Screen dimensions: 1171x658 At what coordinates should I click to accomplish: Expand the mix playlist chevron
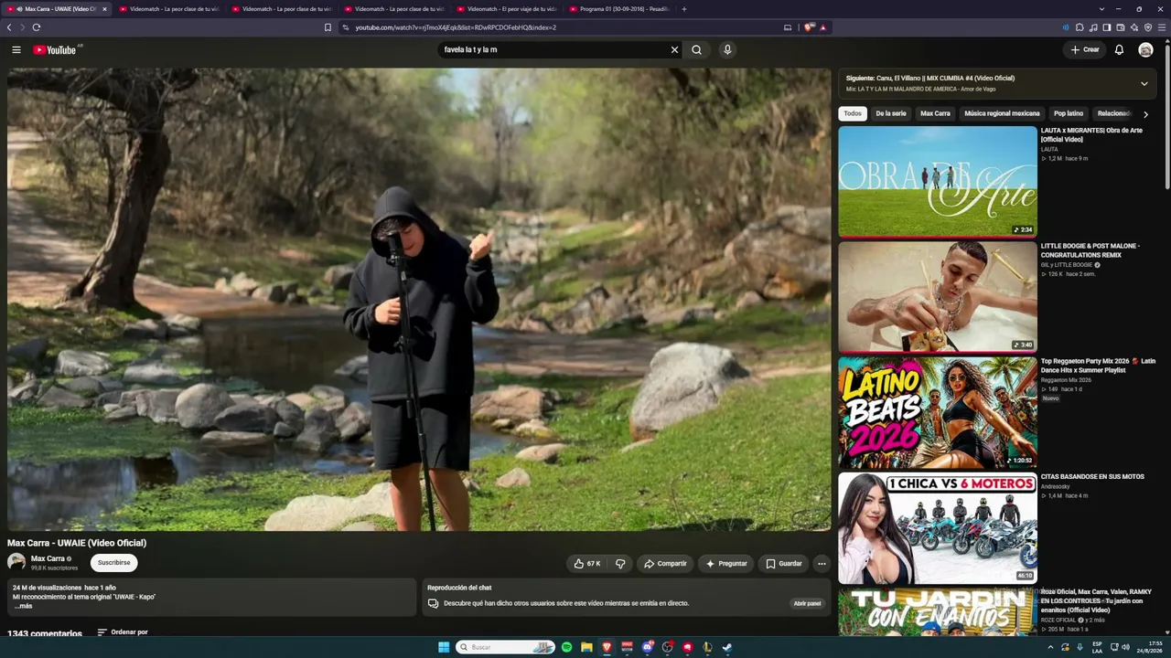(1144, 83)
